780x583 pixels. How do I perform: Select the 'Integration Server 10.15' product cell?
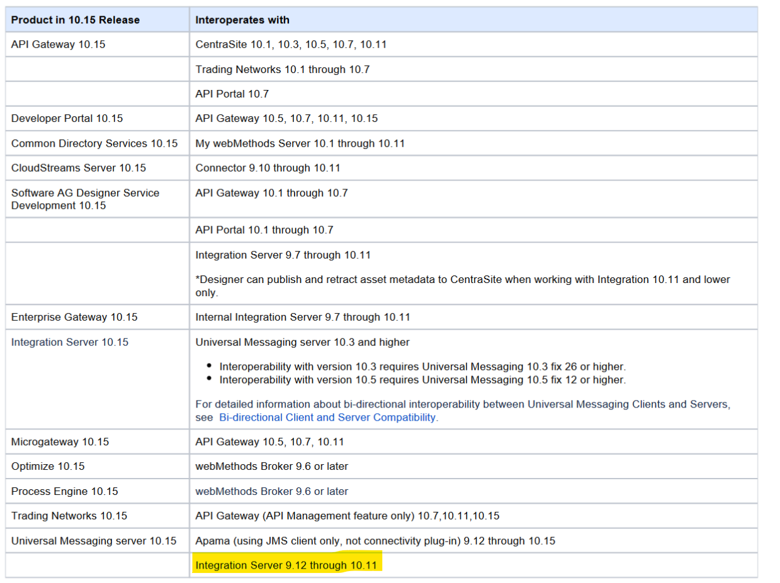(x=98, y=379)
